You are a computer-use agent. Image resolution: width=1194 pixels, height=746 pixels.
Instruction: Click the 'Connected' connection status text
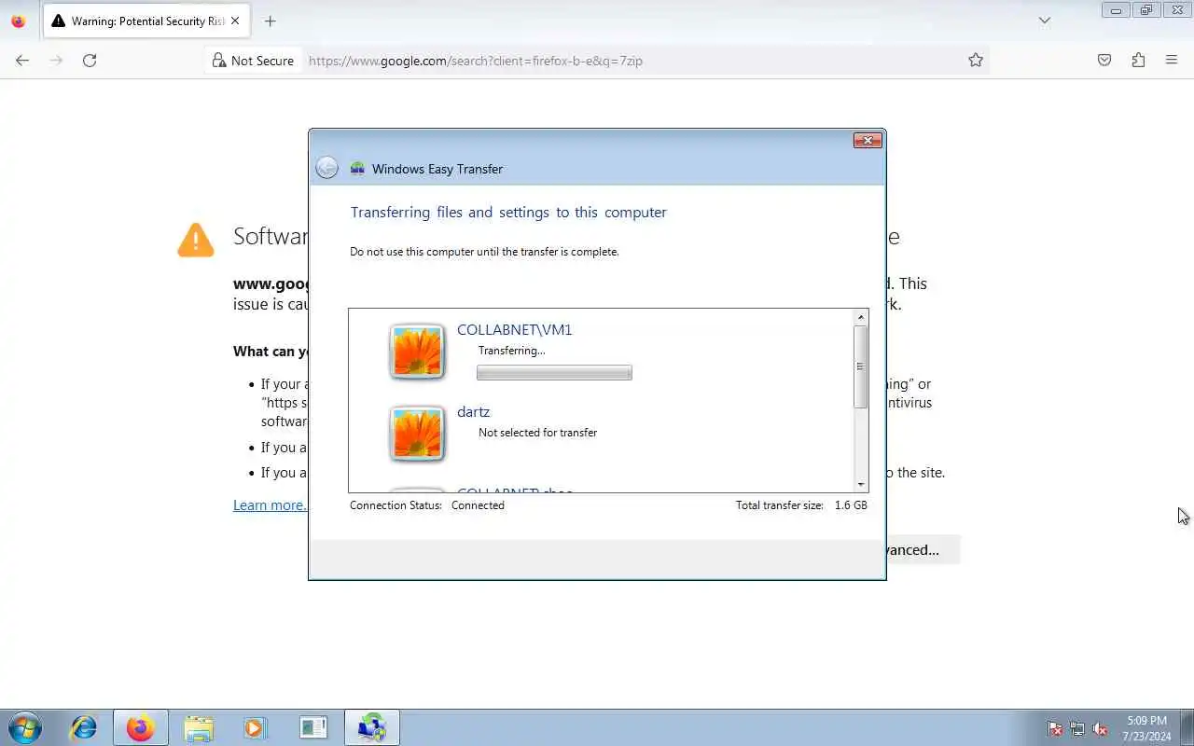pyautogui.click(x=478, y=505)
